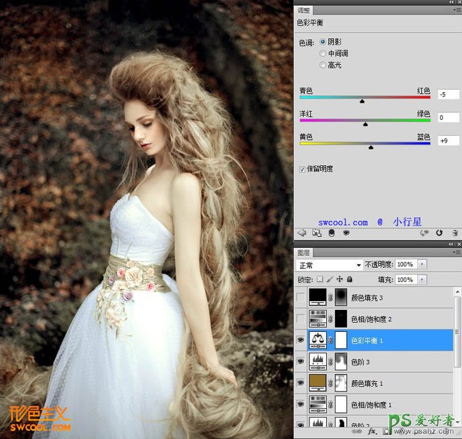Show the 颜色填充 3 layer visibility box
This screenshot has width=462, height=439.
pos(301,296)
